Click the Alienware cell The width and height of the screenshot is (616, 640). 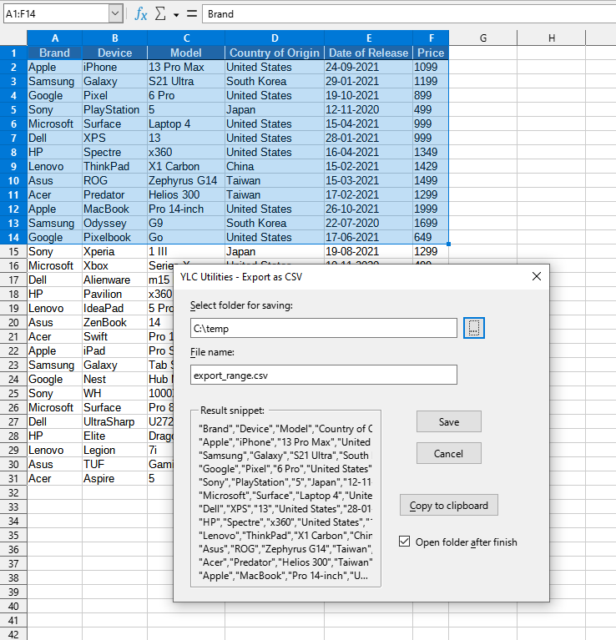(x=114, y=280)
